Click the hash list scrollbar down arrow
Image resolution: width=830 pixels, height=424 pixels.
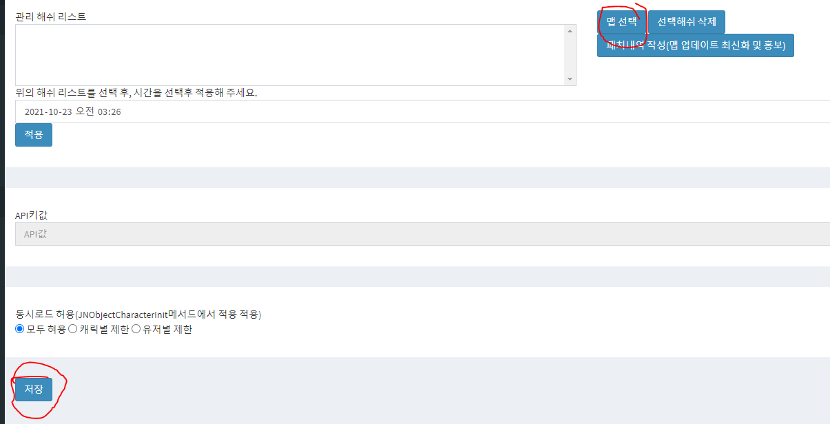570,79
